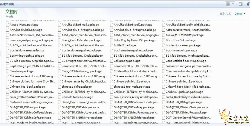Select Captivating_Eyes_NON-DEFAULT file
The height and width of the screenshot is (126, 250).
pyautogui.click(x=32, y=66)
